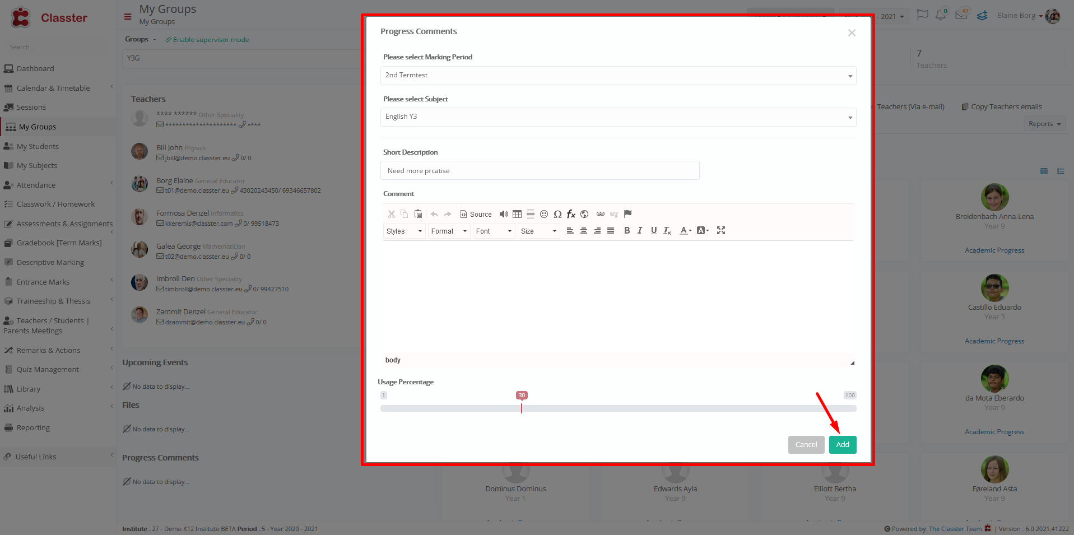This screenshot has height=535, width=1074.
Task: Align the comment text right
Action: [x=597, y=230]
